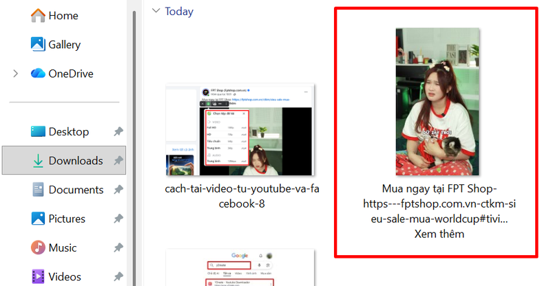Click the Videos film icon
This screenshot has width=551, height=286.
(38, 276)
